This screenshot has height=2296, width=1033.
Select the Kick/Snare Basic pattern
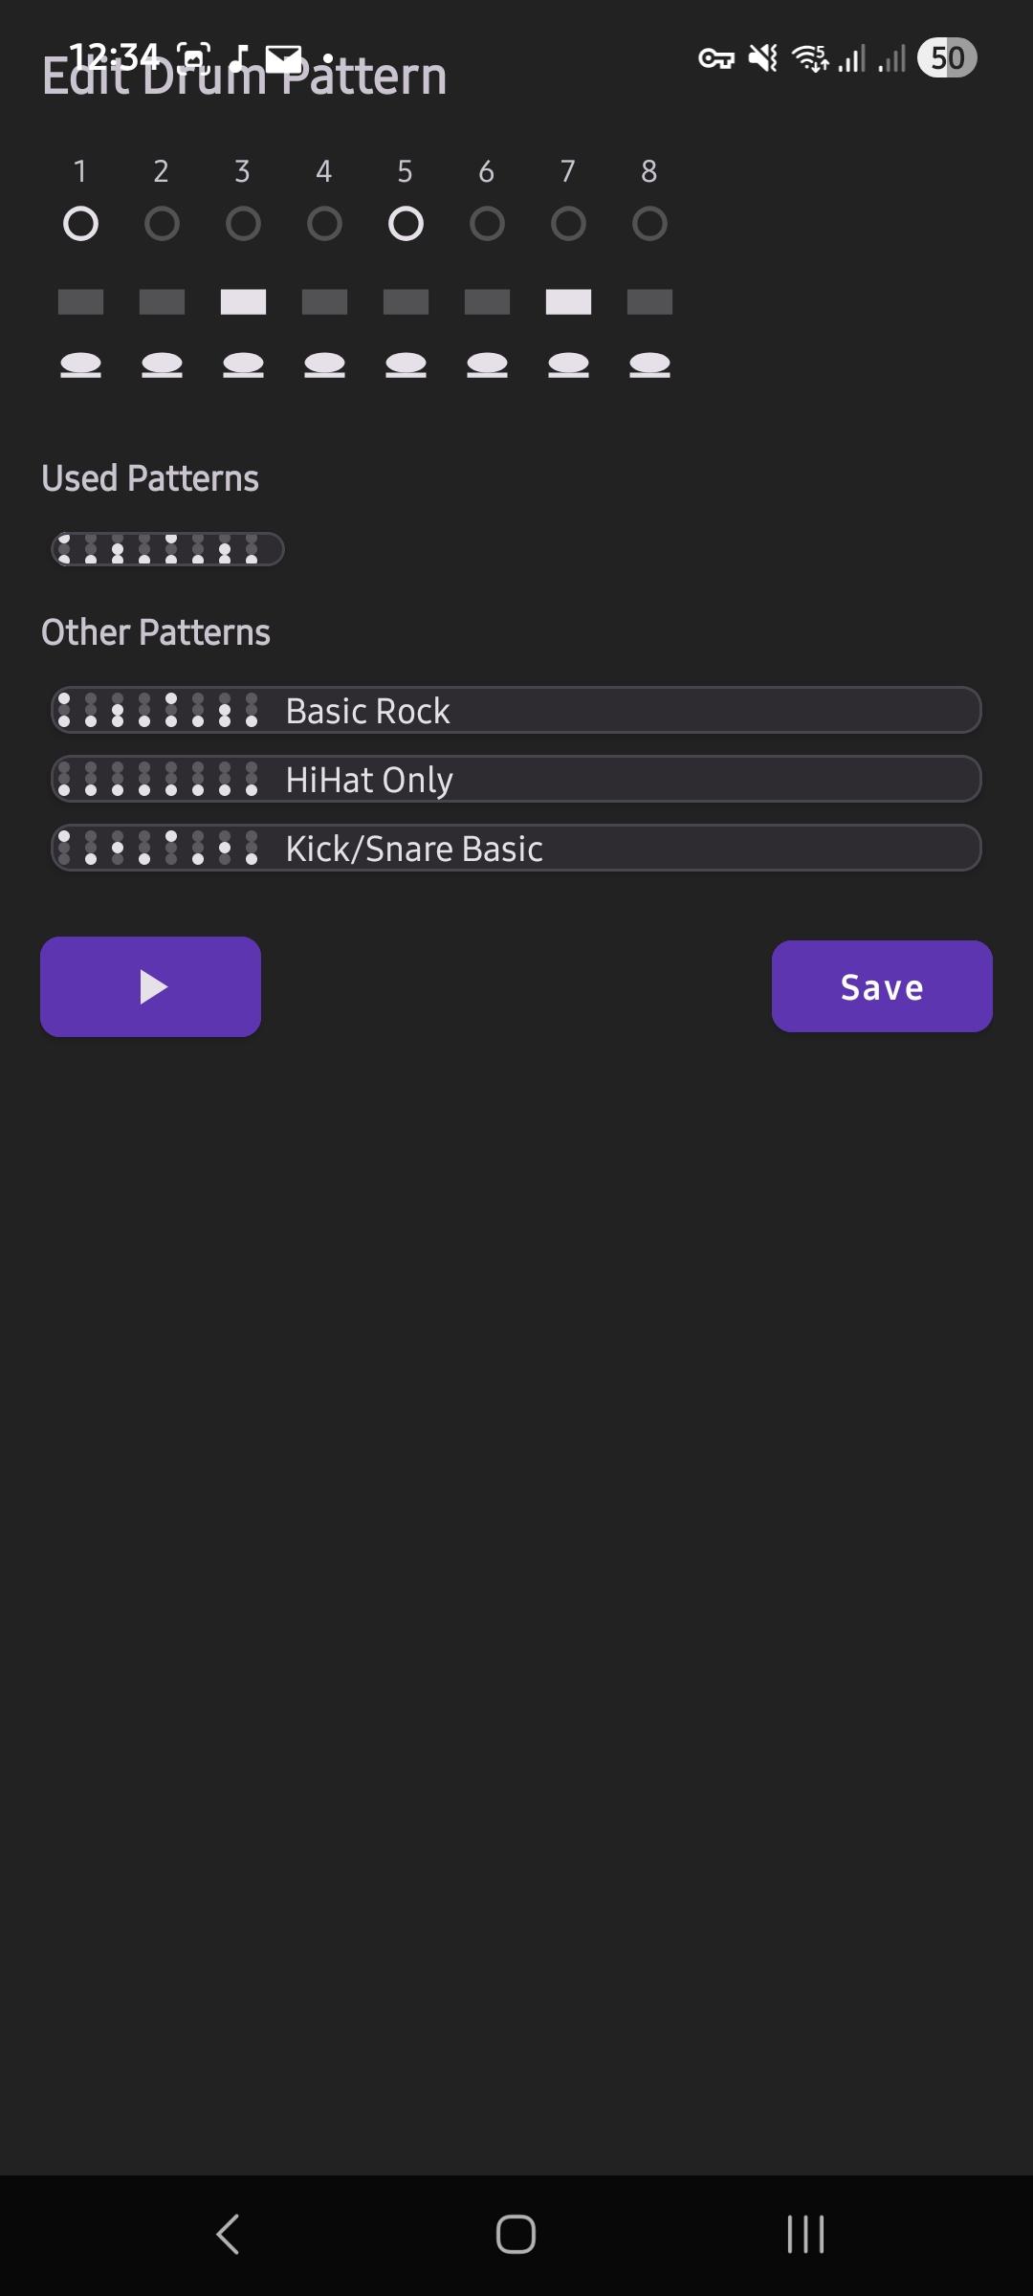[516, 849]
